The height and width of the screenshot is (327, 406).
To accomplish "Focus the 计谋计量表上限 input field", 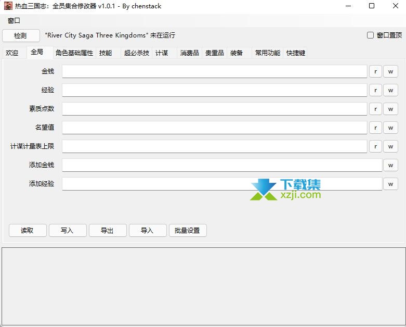I will click(x=214, y=146).
